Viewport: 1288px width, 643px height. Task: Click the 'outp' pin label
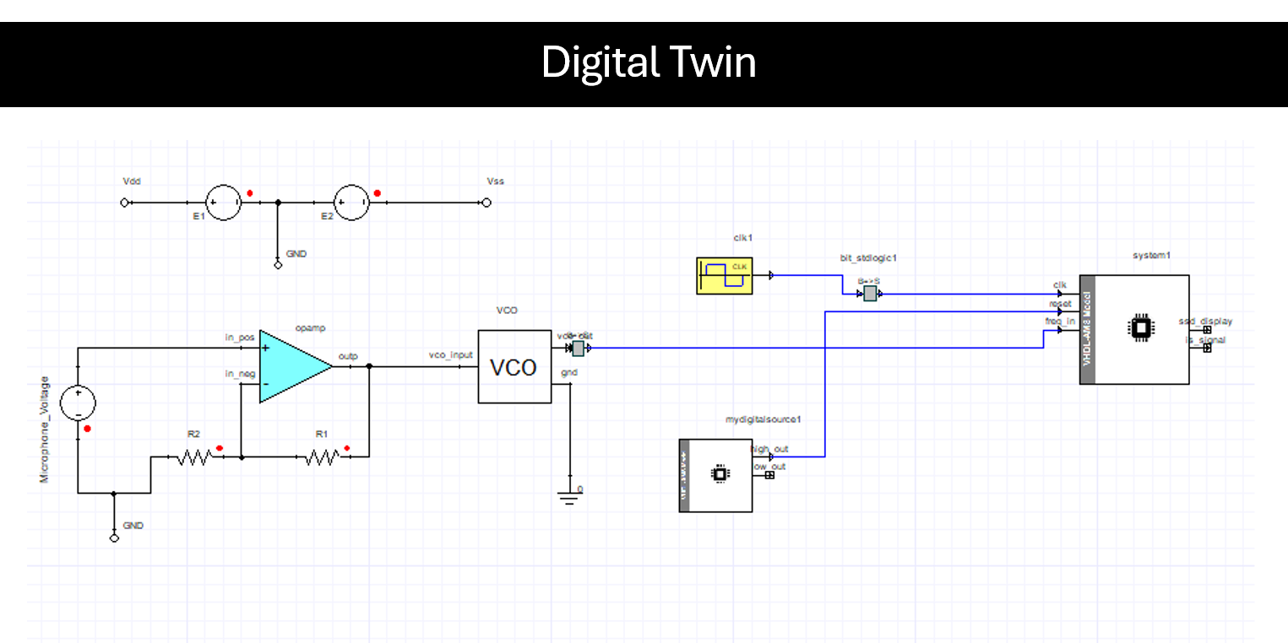(x=348, y=356)
